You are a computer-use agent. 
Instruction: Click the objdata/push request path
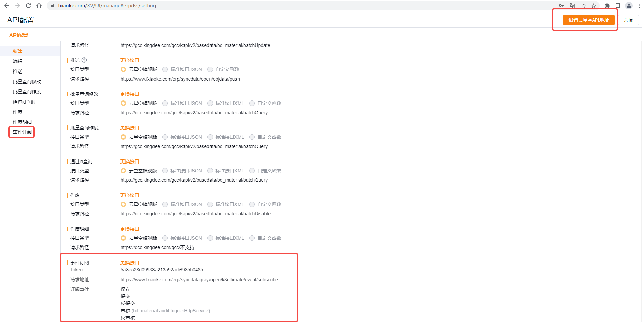coord(180,79)
